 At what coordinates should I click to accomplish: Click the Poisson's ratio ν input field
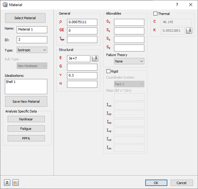[x=82, y=76]
